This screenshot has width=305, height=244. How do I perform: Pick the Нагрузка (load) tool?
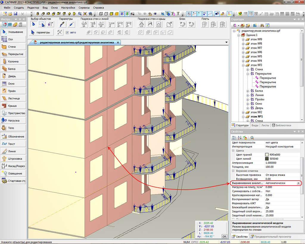(13, 121)
